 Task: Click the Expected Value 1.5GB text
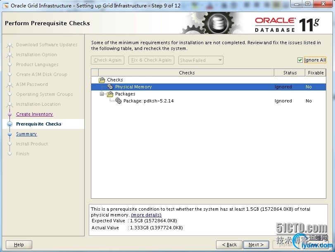(x=153, y=221)
